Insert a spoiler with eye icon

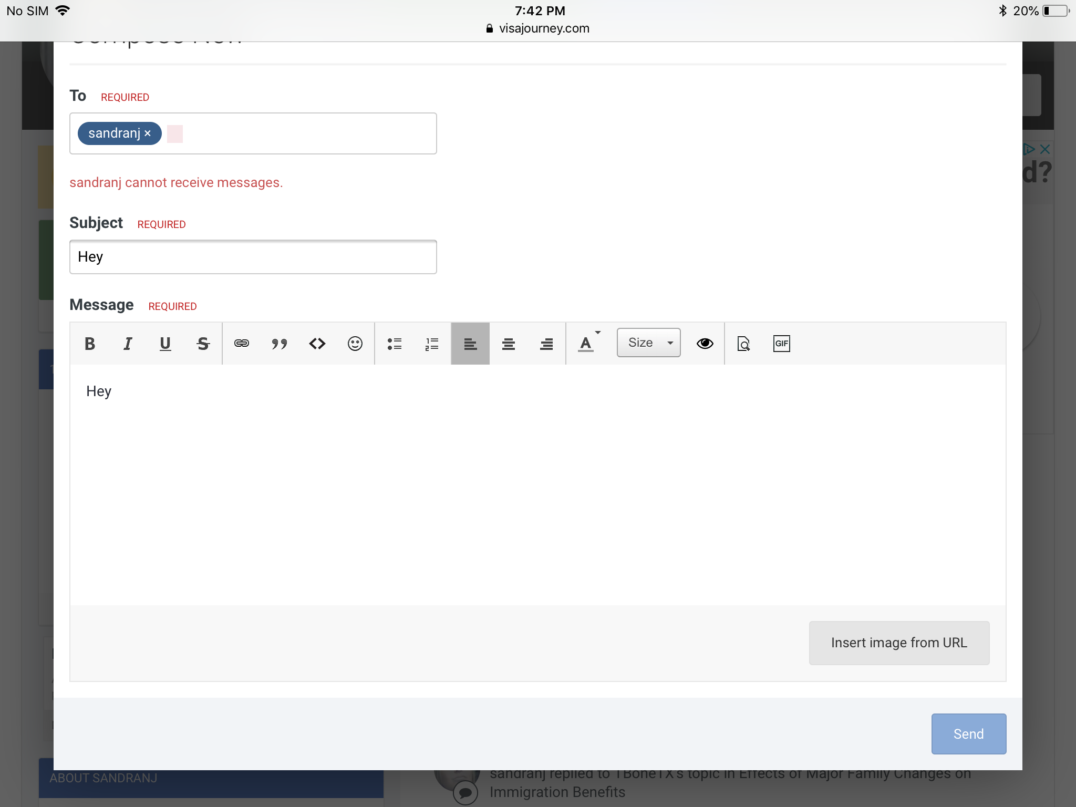pyautogui.click(x=705, y=344)
